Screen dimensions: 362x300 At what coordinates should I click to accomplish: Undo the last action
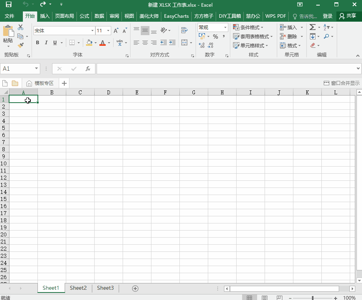pyautogui.click(x=25, y=4)
